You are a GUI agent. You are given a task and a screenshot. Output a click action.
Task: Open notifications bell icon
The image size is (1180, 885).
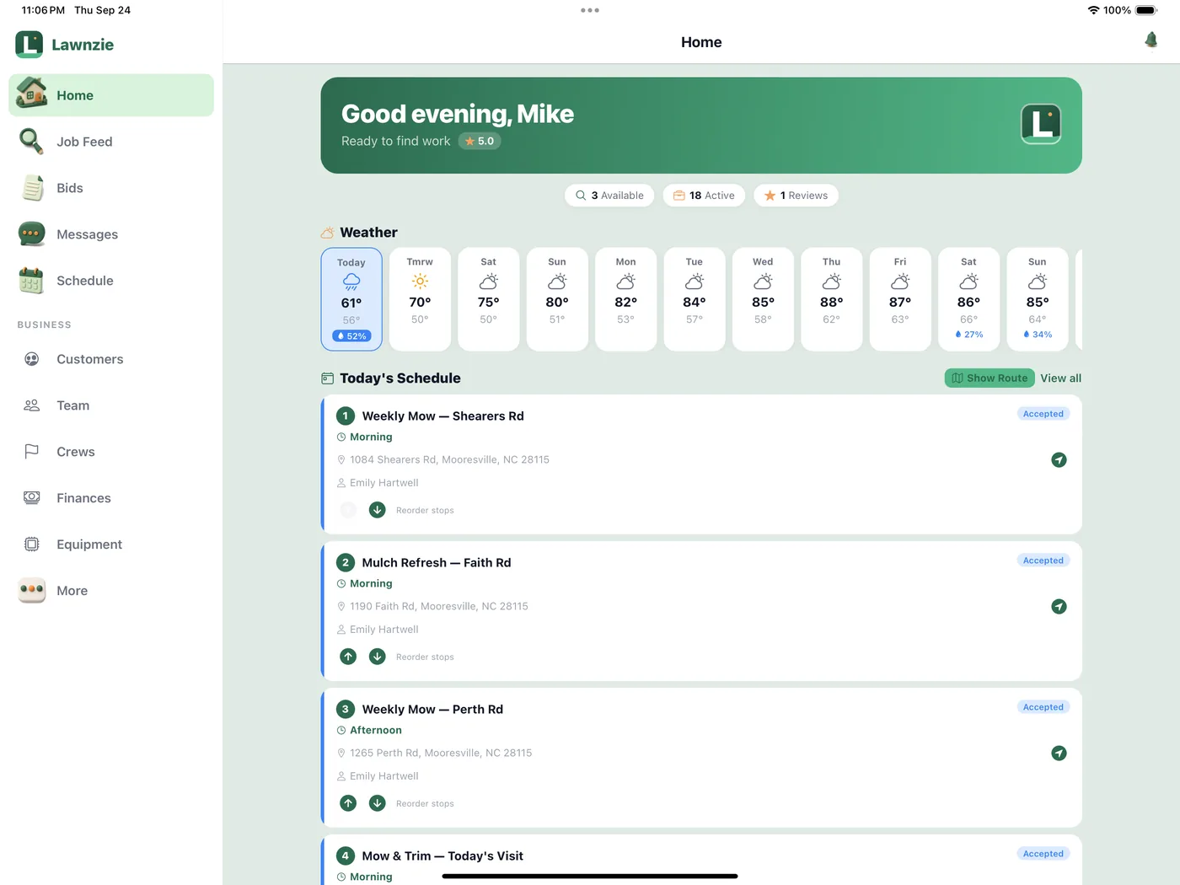point(1150,40)
